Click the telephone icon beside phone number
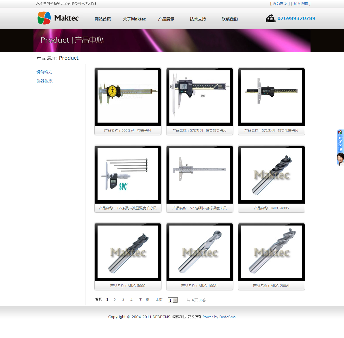Viewport: 344px width, 338px height. coord(270,18)
